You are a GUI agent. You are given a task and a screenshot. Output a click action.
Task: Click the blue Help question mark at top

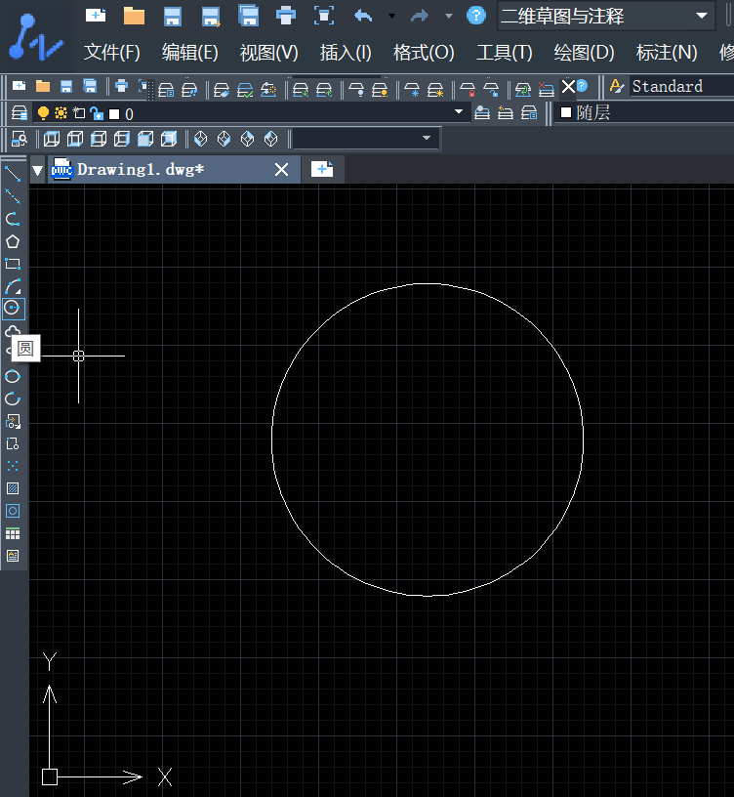click(x=476, y=16)
